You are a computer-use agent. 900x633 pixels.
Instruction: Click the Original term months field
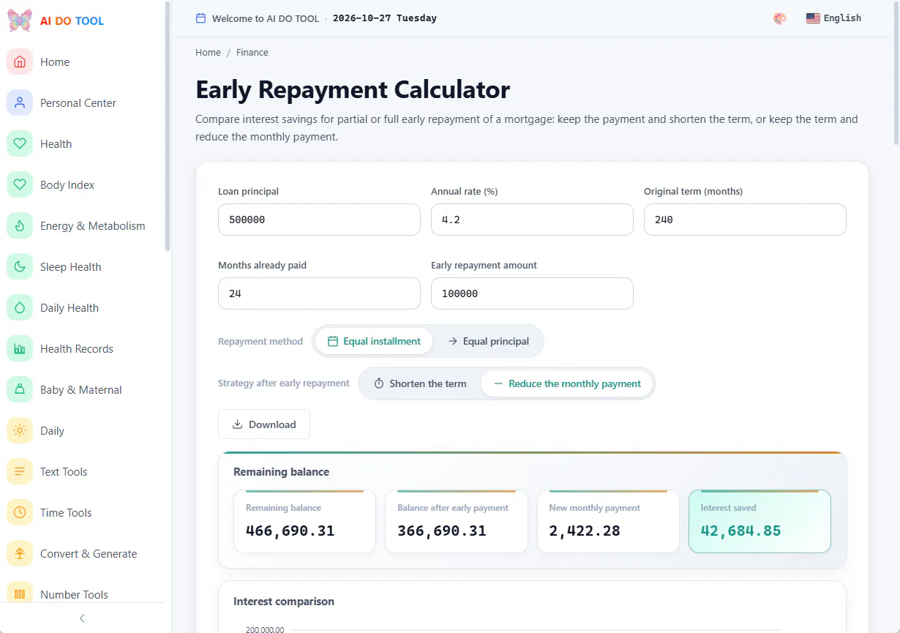(745, 220)
